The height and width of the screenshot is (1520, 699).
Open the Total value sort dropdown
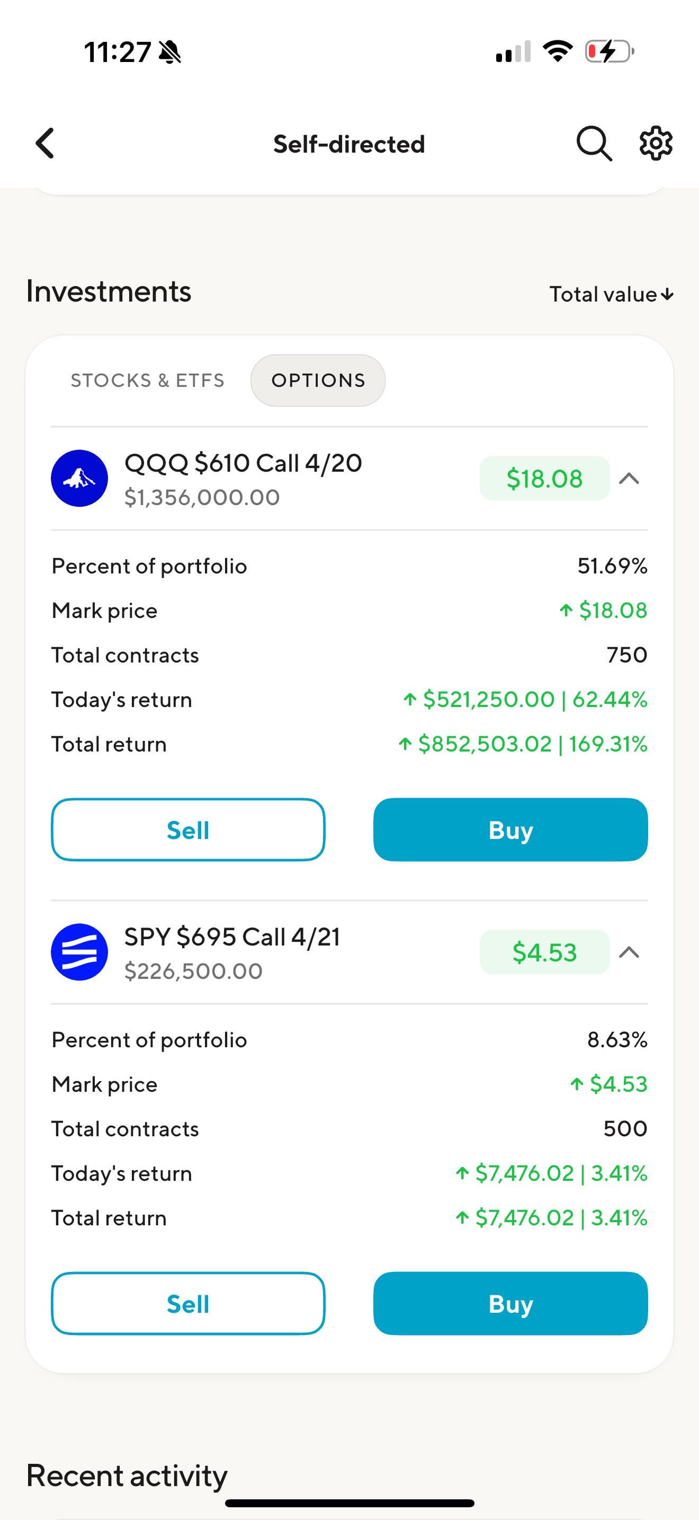(x=611, y=294)
